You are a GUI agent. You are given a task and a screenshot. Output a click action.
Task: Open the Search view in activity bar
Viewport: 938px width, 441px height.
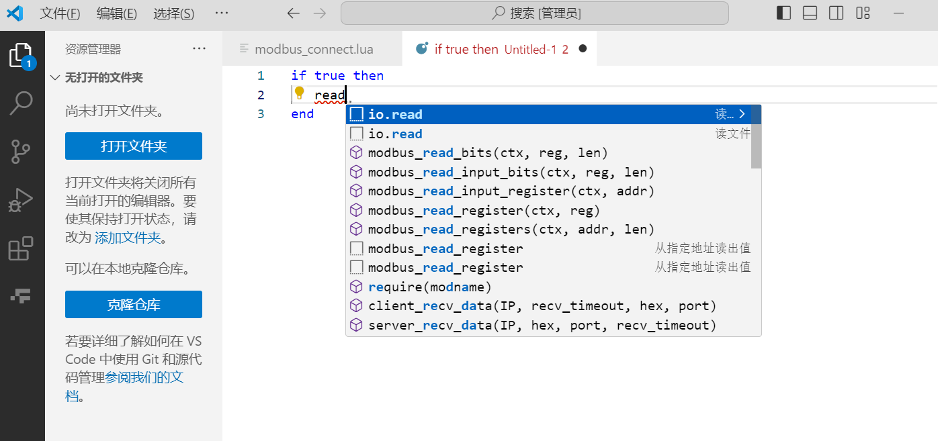pos(22,103)
